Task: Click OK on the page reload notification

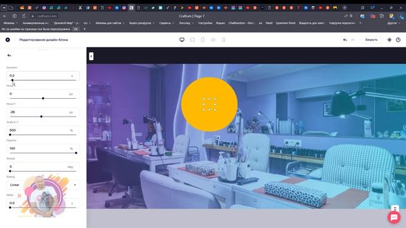Action: tap(75, 29)
